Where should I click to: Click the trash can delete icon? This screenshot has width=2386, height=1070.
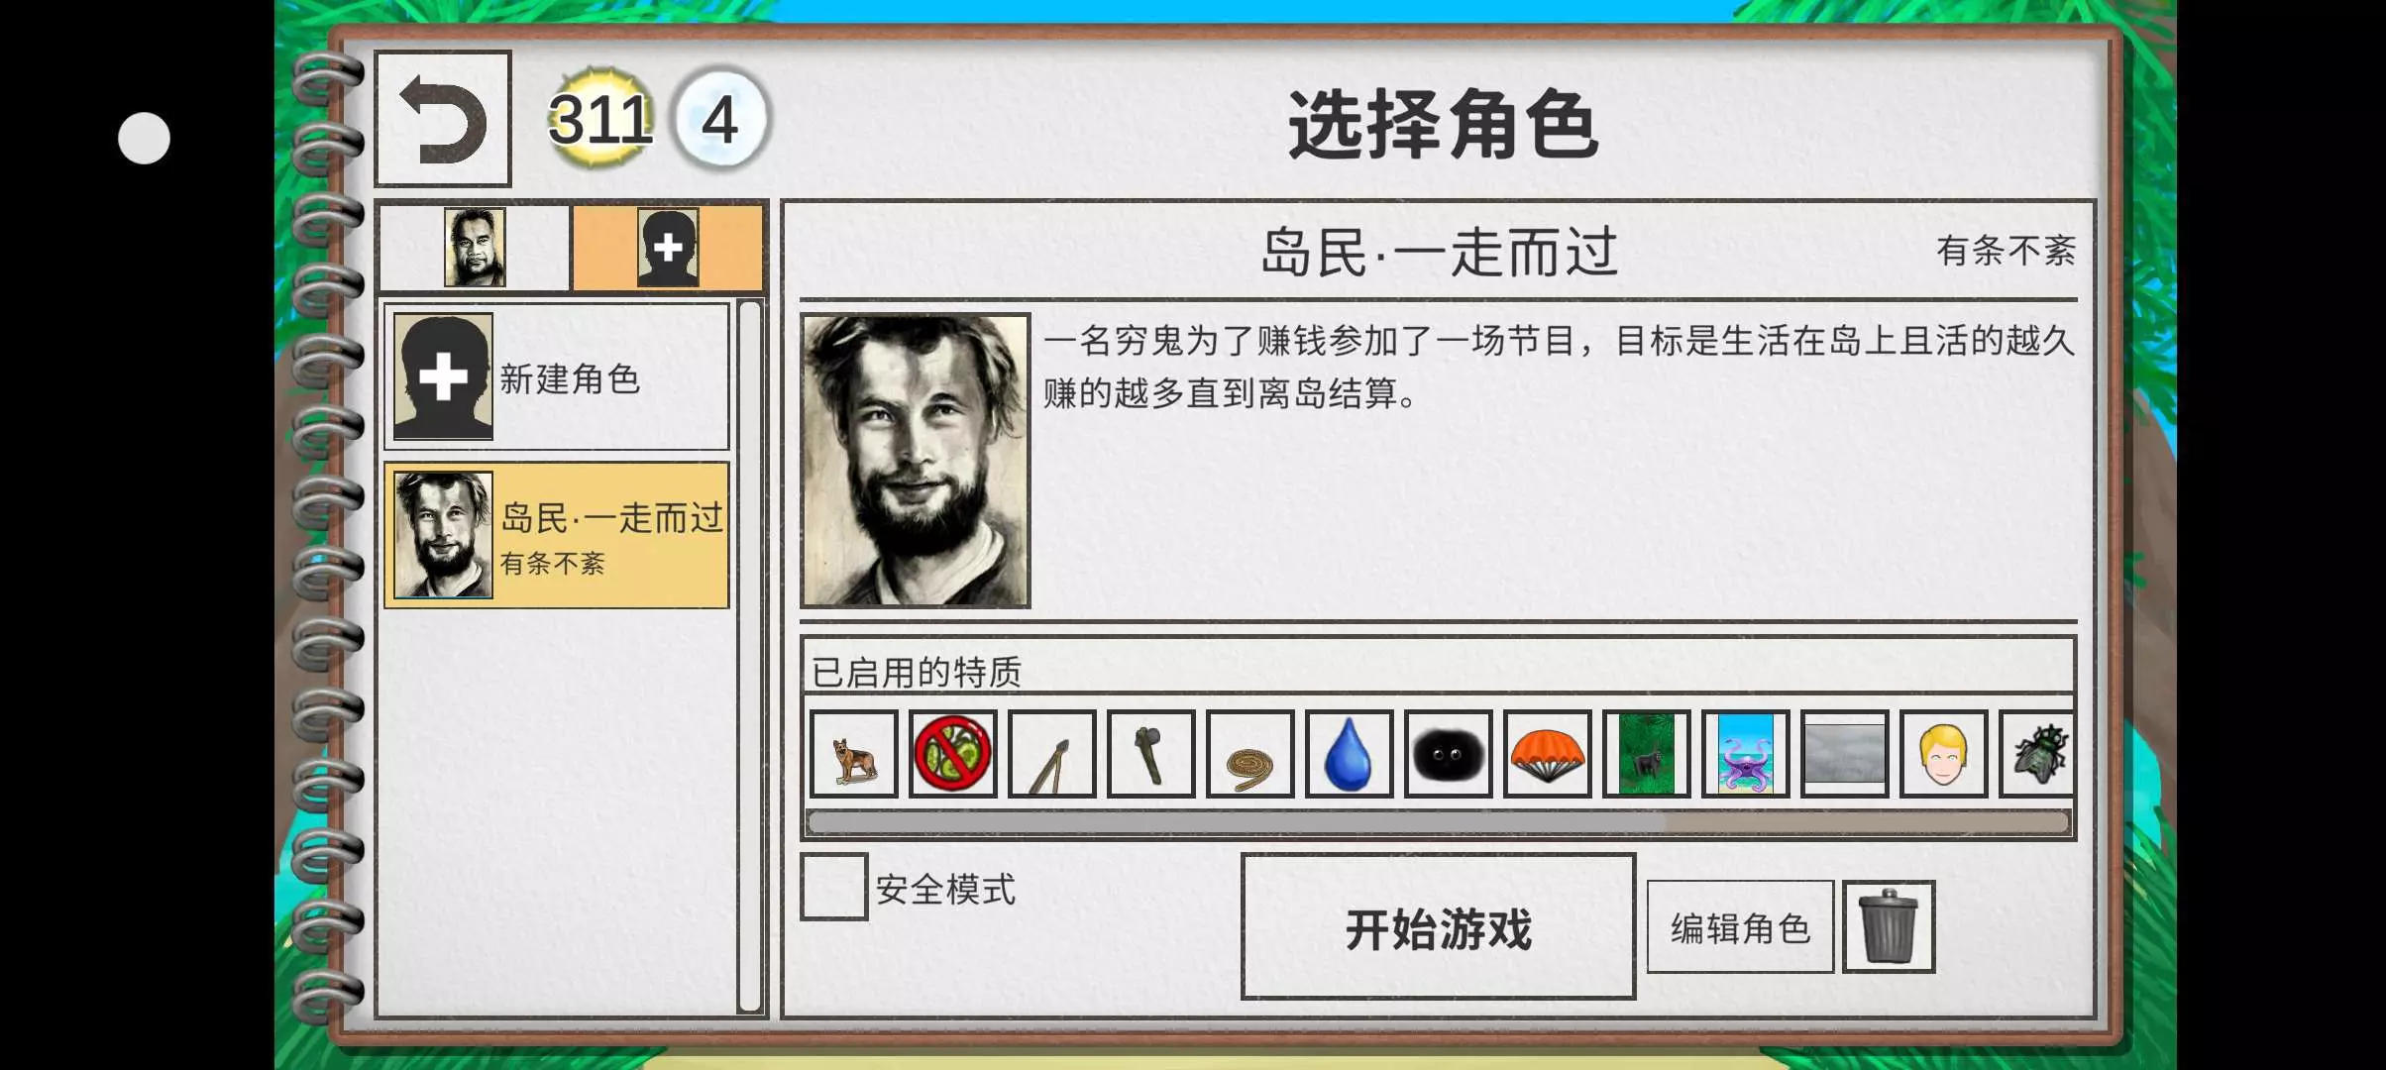point(1888,926)
